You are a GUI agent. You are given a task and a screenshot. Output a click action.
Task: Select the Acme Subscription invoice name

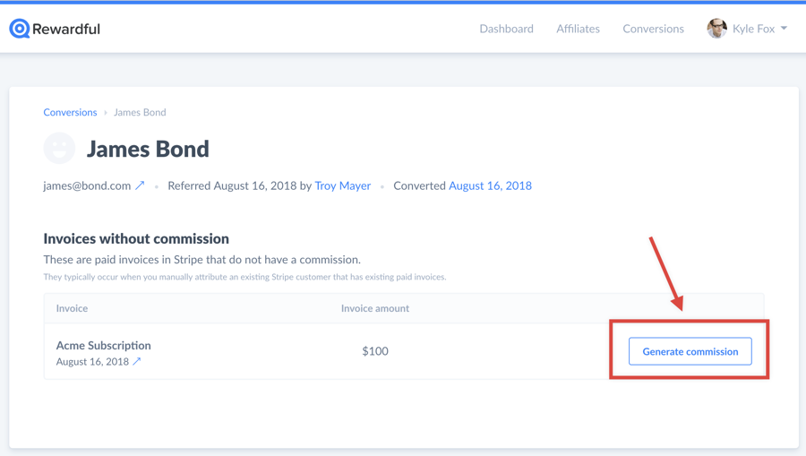point(103,345)
